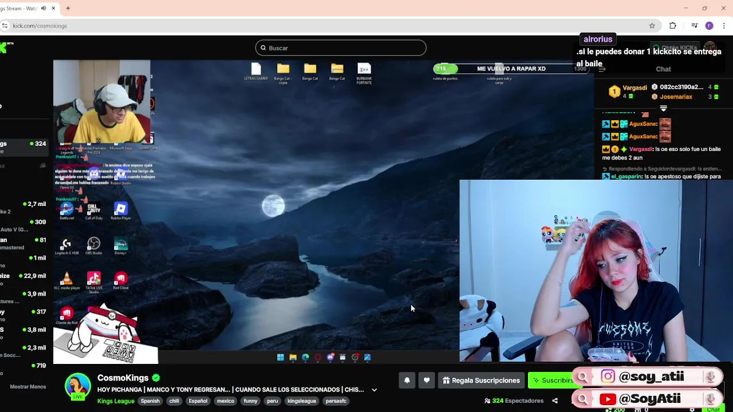The image size is (733, 412).
Task: Click Mostrar Menos in sidebar
Action: pos(27,387)
